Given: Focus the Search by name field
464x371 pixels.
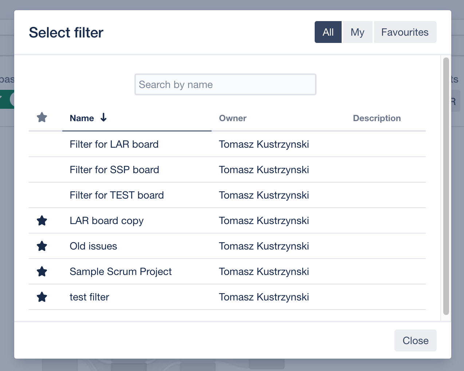Looking at the screenshot, I should click(225, 84).
